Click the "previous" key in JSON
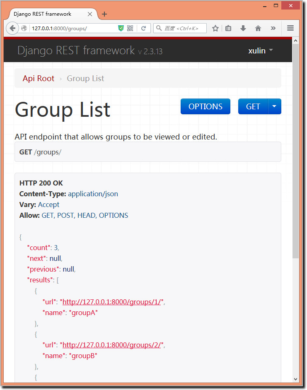Viewport: 307px width, 390px height. [x=43, y=269]
